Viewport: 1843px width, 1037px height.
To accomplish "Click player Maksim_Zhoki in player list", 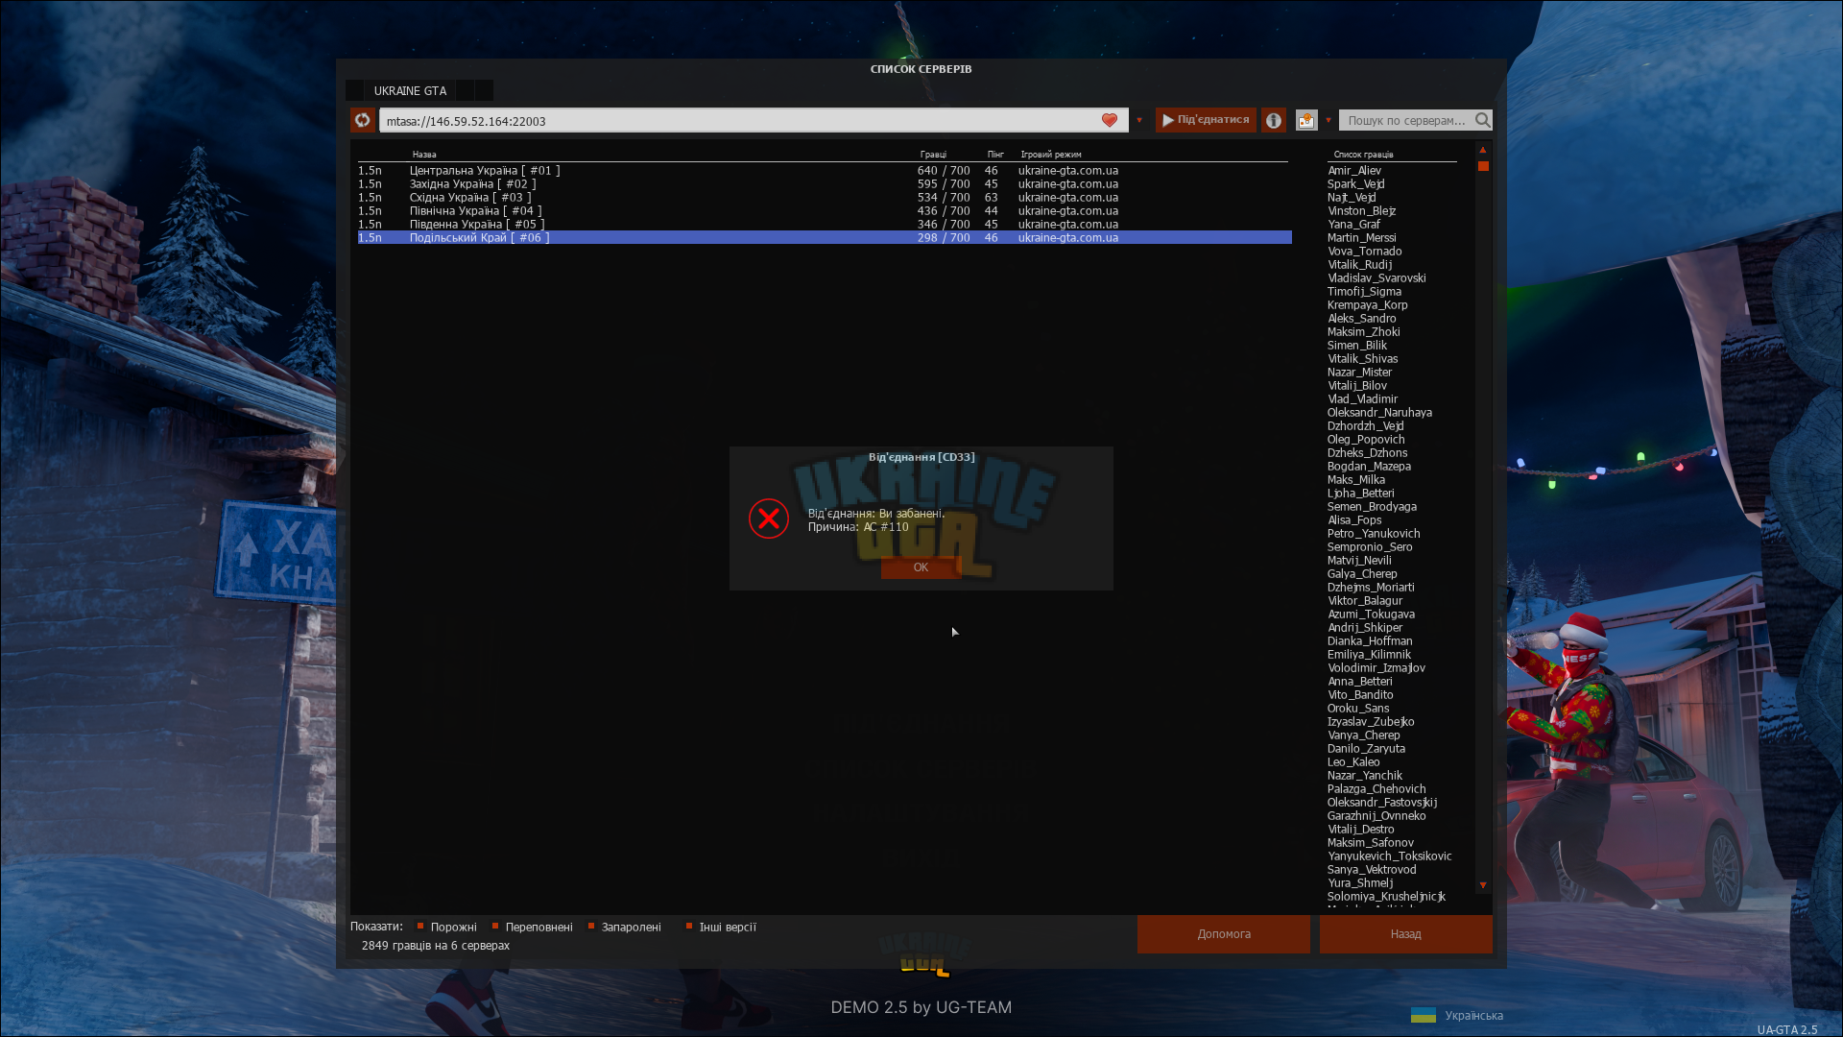I will 1364,332.
